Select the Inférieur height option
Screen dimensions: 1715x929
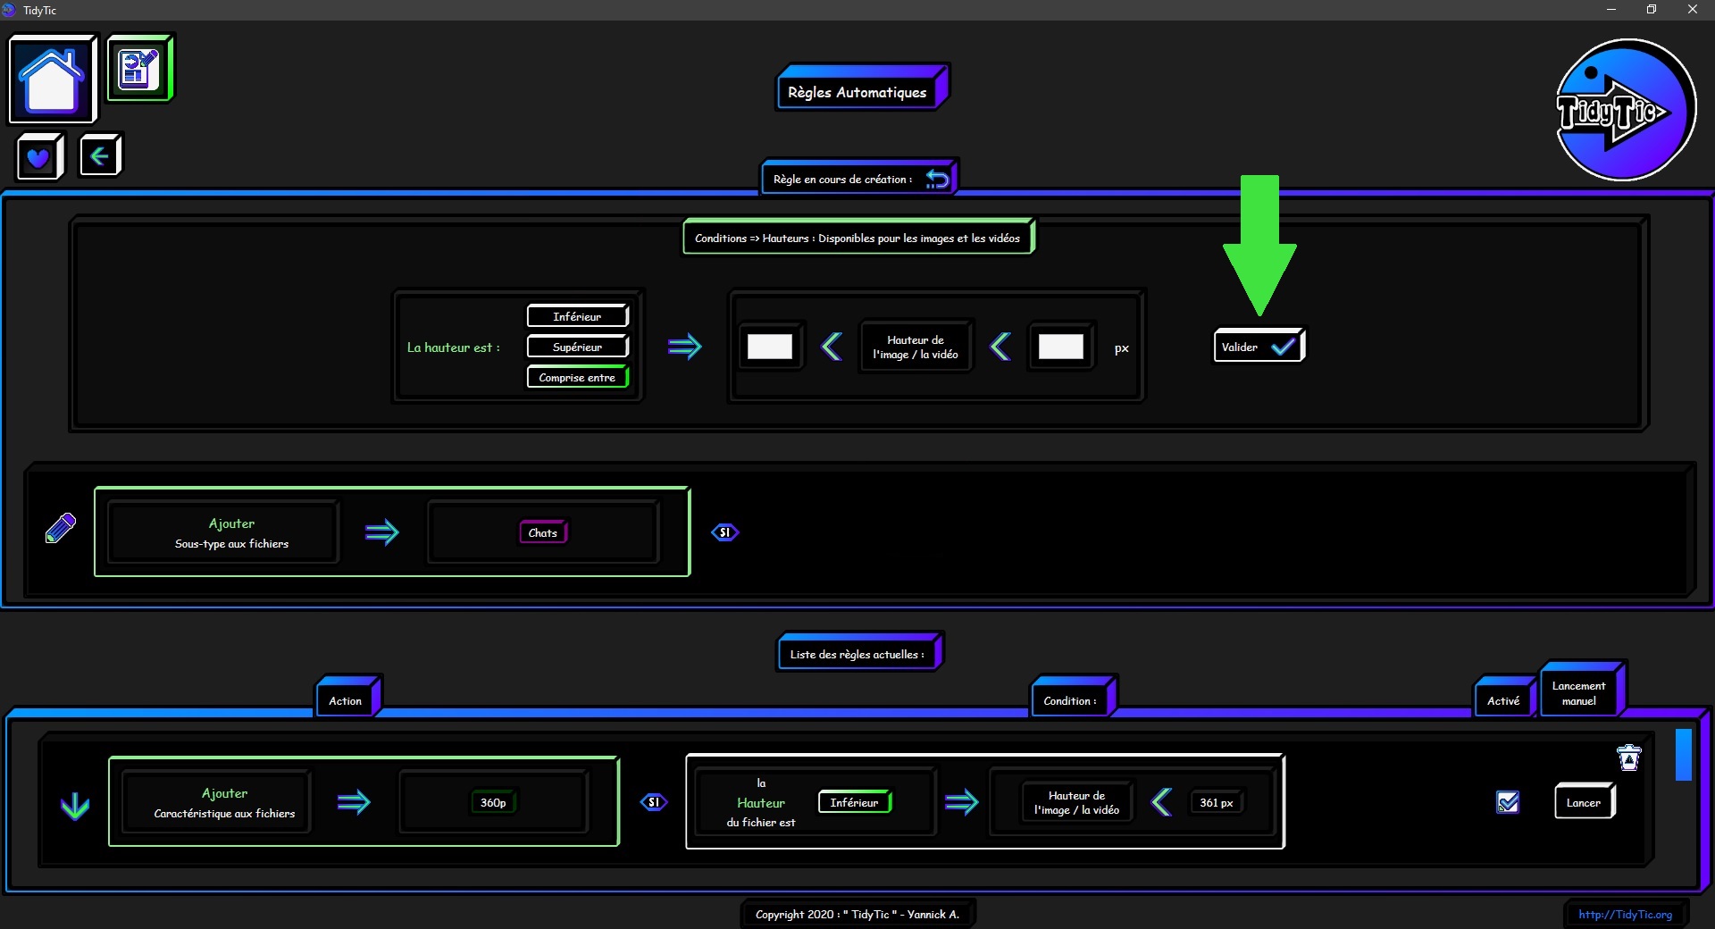pyautogui.click(x=577, y=316)
